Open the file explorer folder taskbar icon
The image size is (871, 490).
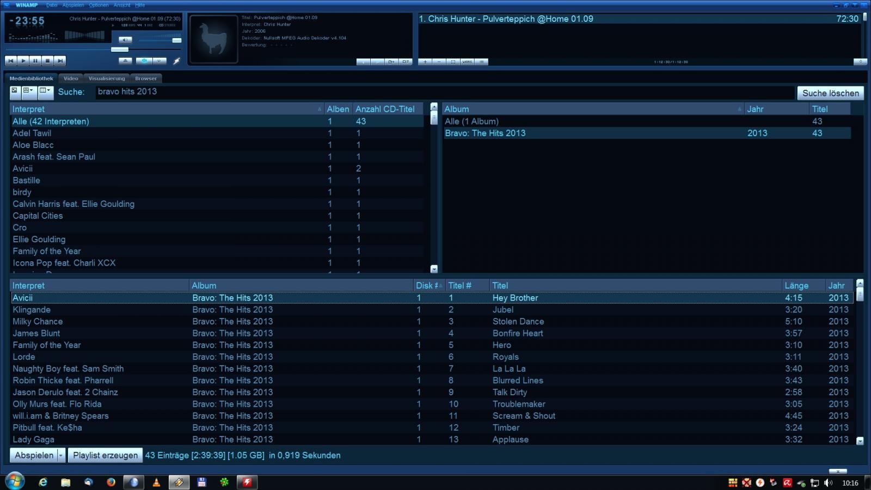[x=65, y=482]
